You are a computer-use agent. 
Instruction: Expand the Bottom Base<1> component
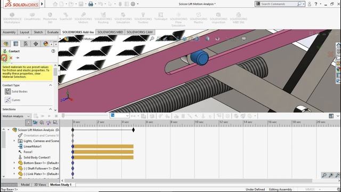pos(14,163)
